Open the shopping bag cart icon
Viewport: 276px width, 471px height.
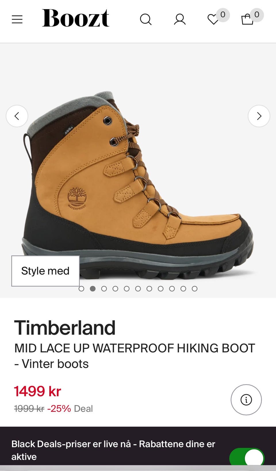click(x=247, y=20)
